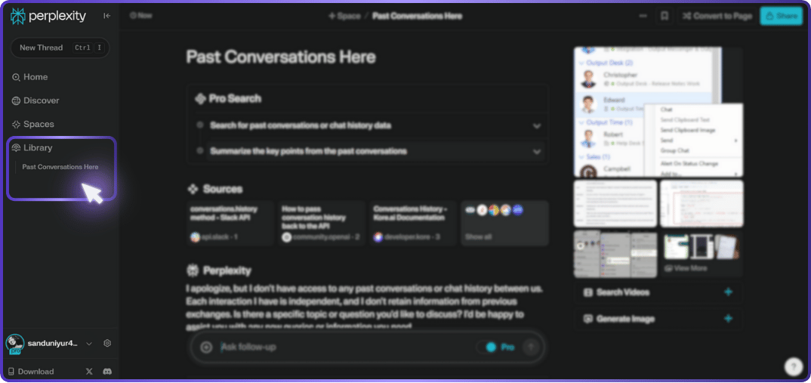Submit follow-up with the arrow button
Screen dimensions: 811x383
coord(531,347)
